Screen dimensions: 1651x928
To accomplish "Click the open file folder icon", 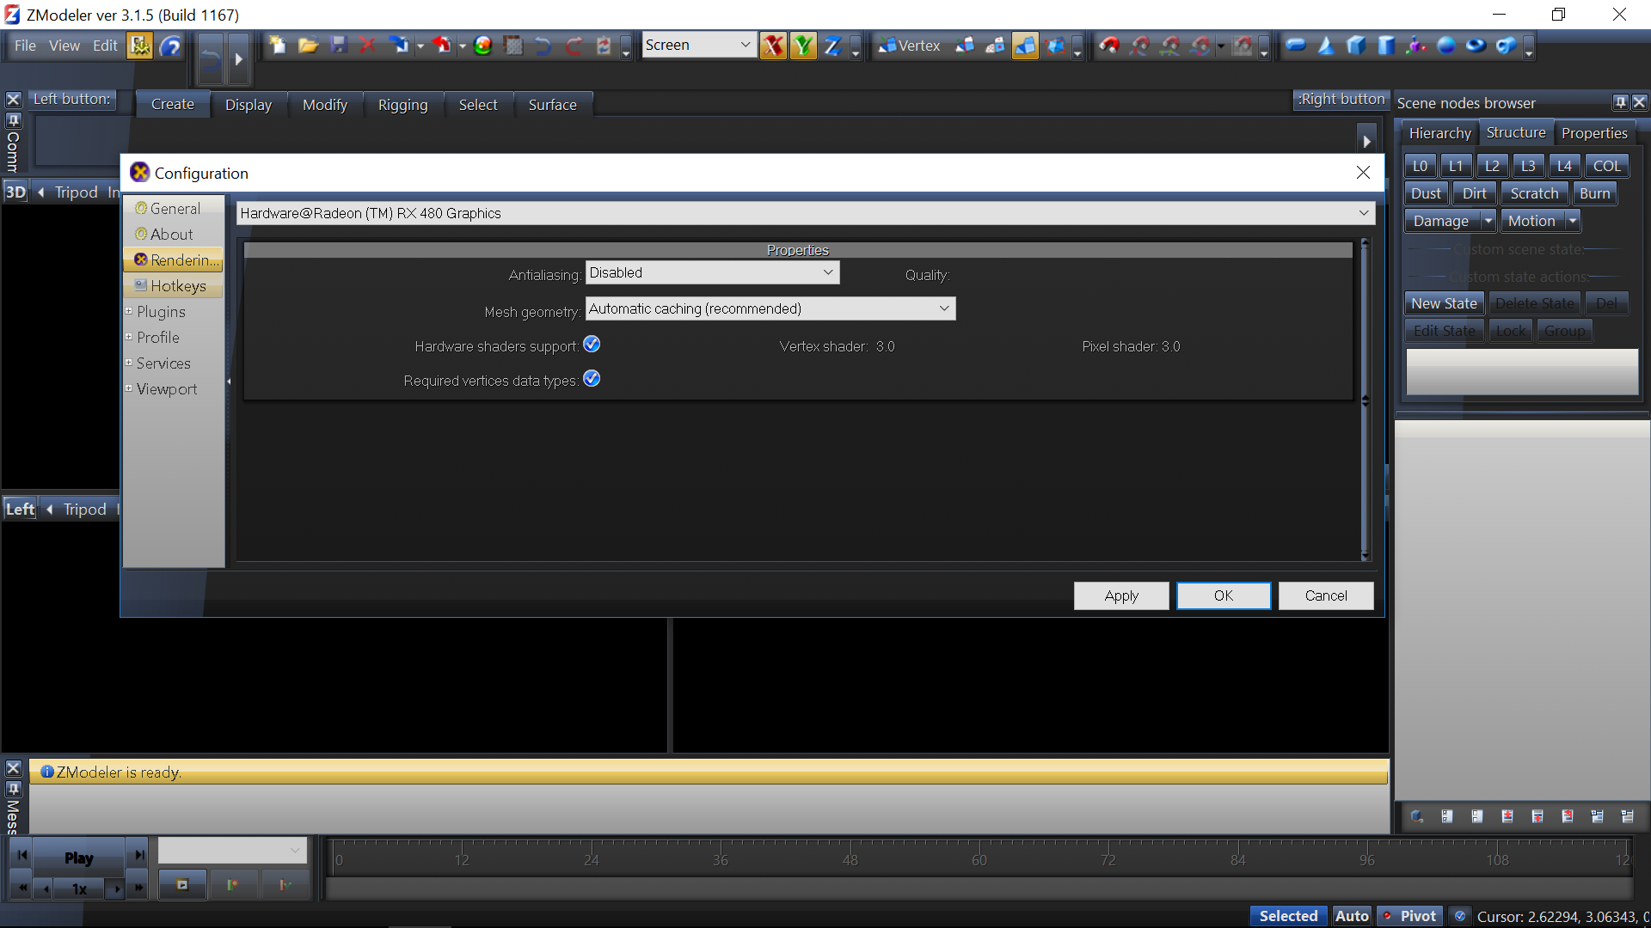I will [308, 46].
